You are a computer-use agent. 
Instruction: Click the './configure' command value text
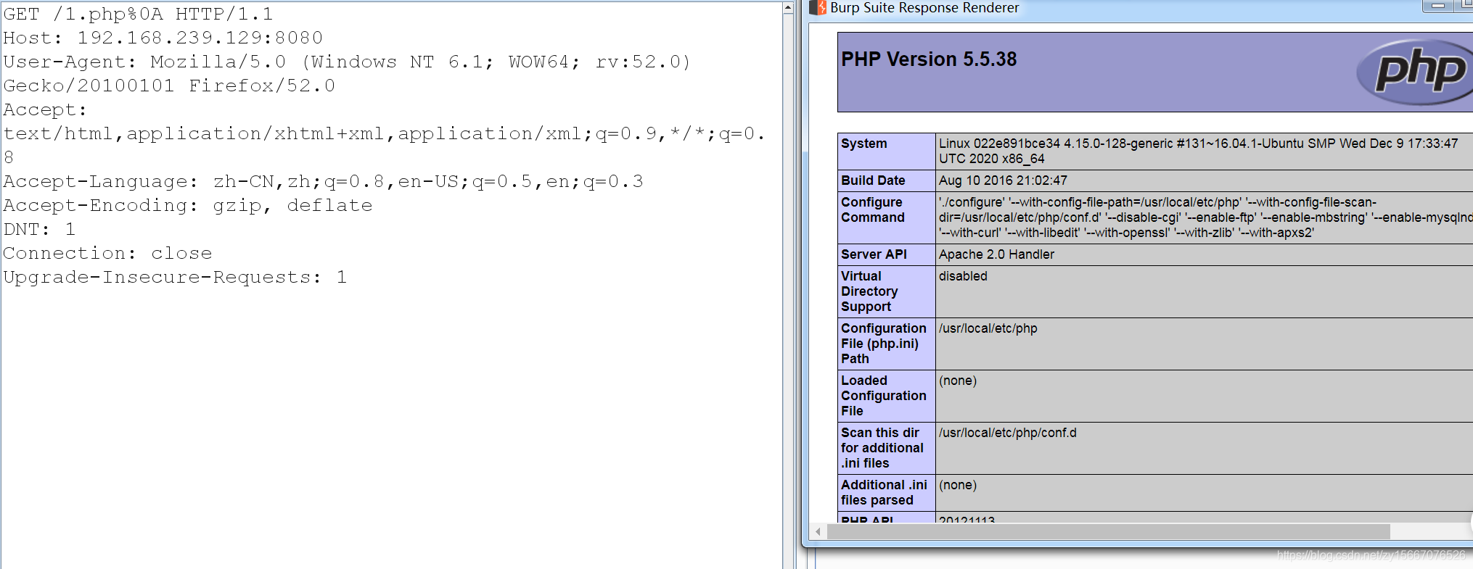1205,217
